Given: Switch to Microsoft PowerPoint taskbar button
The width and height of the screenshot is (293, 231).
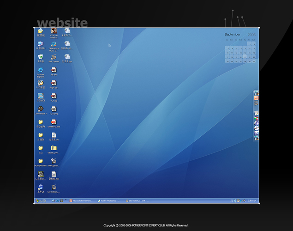Looking at the screenshot, I should point(80,201).
